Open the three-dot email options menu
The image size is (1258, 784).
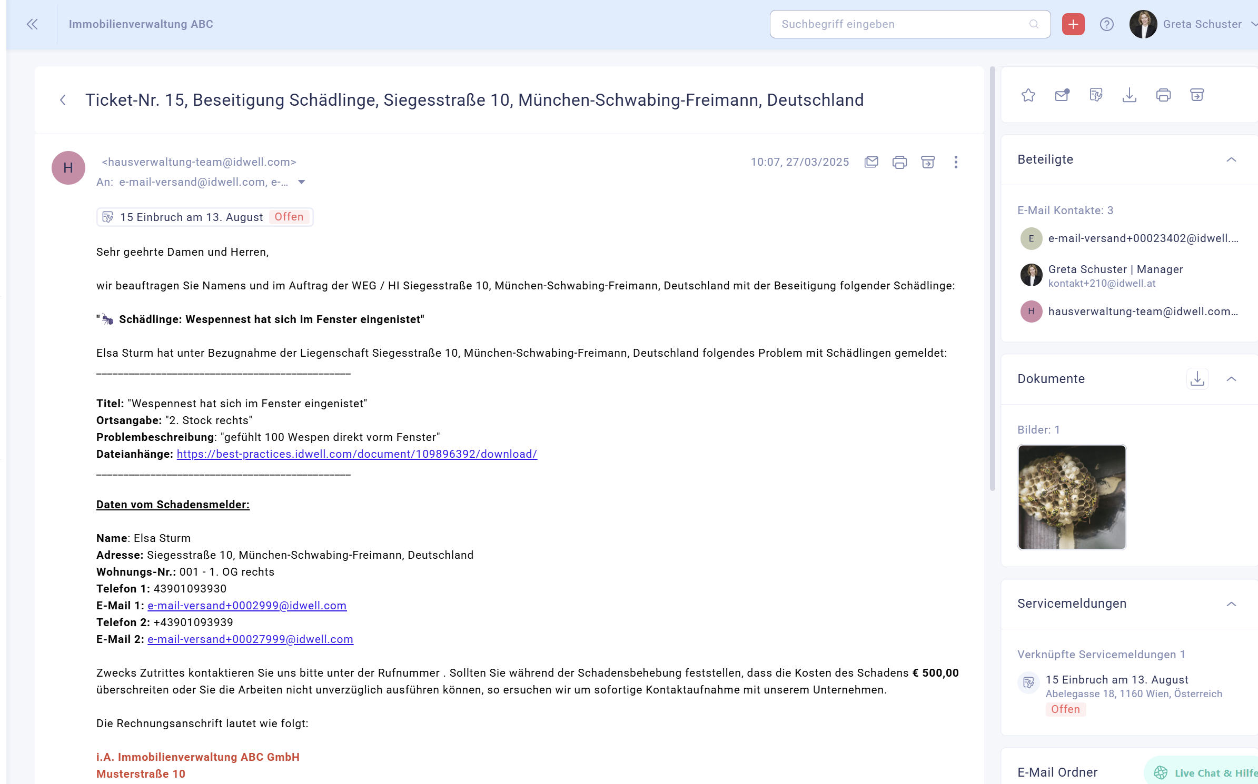pyautogui.click(x=956, y=162)
